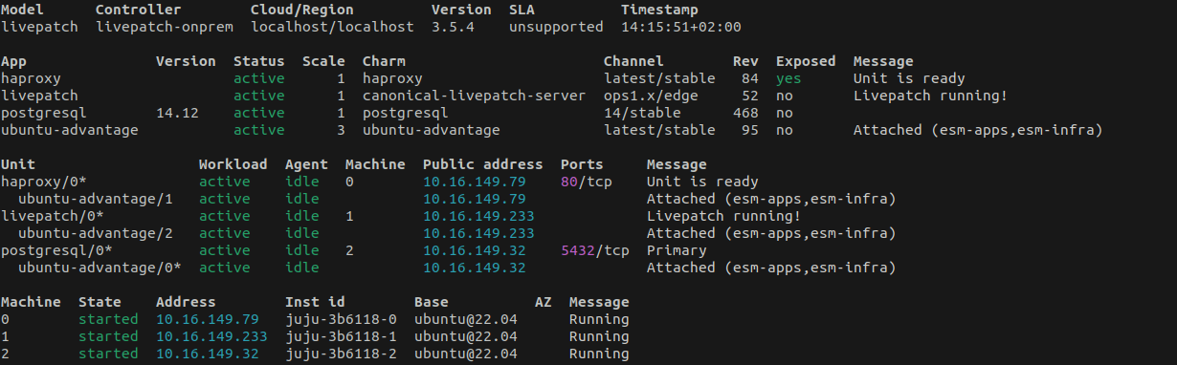This screenshot has width=1177, height=365.
Task: Click the Public address column header
Action: click(482, 164)
